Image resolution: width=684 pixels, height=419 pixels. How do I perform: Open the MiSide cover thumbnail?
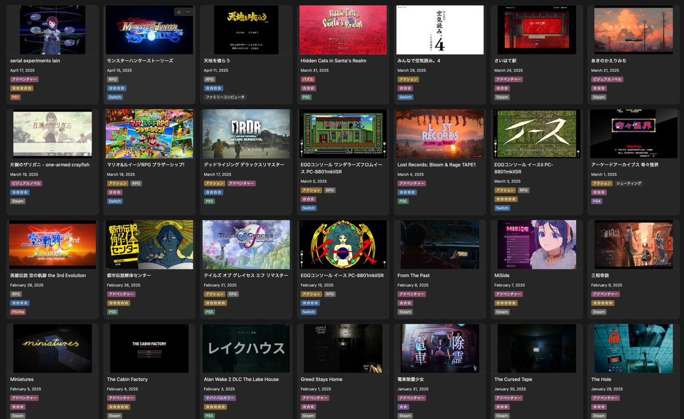[x=537, y=245]
